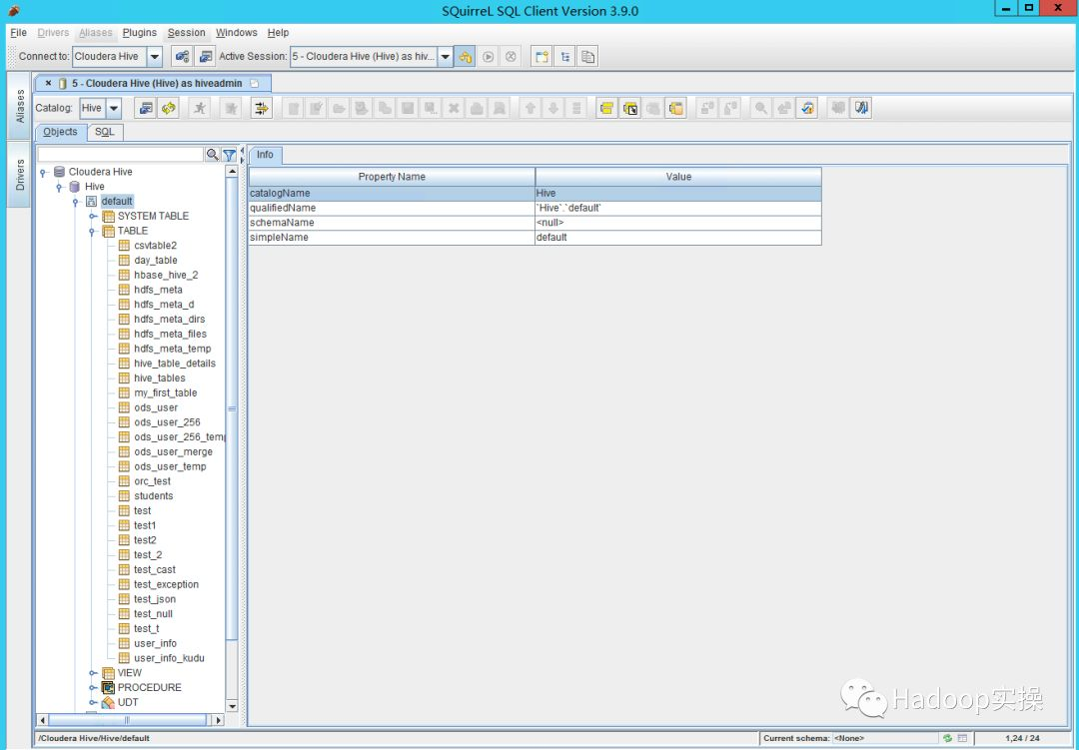This screenshot has height=750, width=1079.
Task: Expand the PROCEDURE node
Action: (93, 688)
